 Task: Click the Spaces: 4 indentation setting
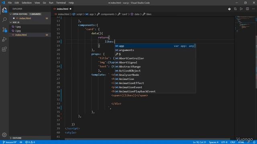pos(214,142)
